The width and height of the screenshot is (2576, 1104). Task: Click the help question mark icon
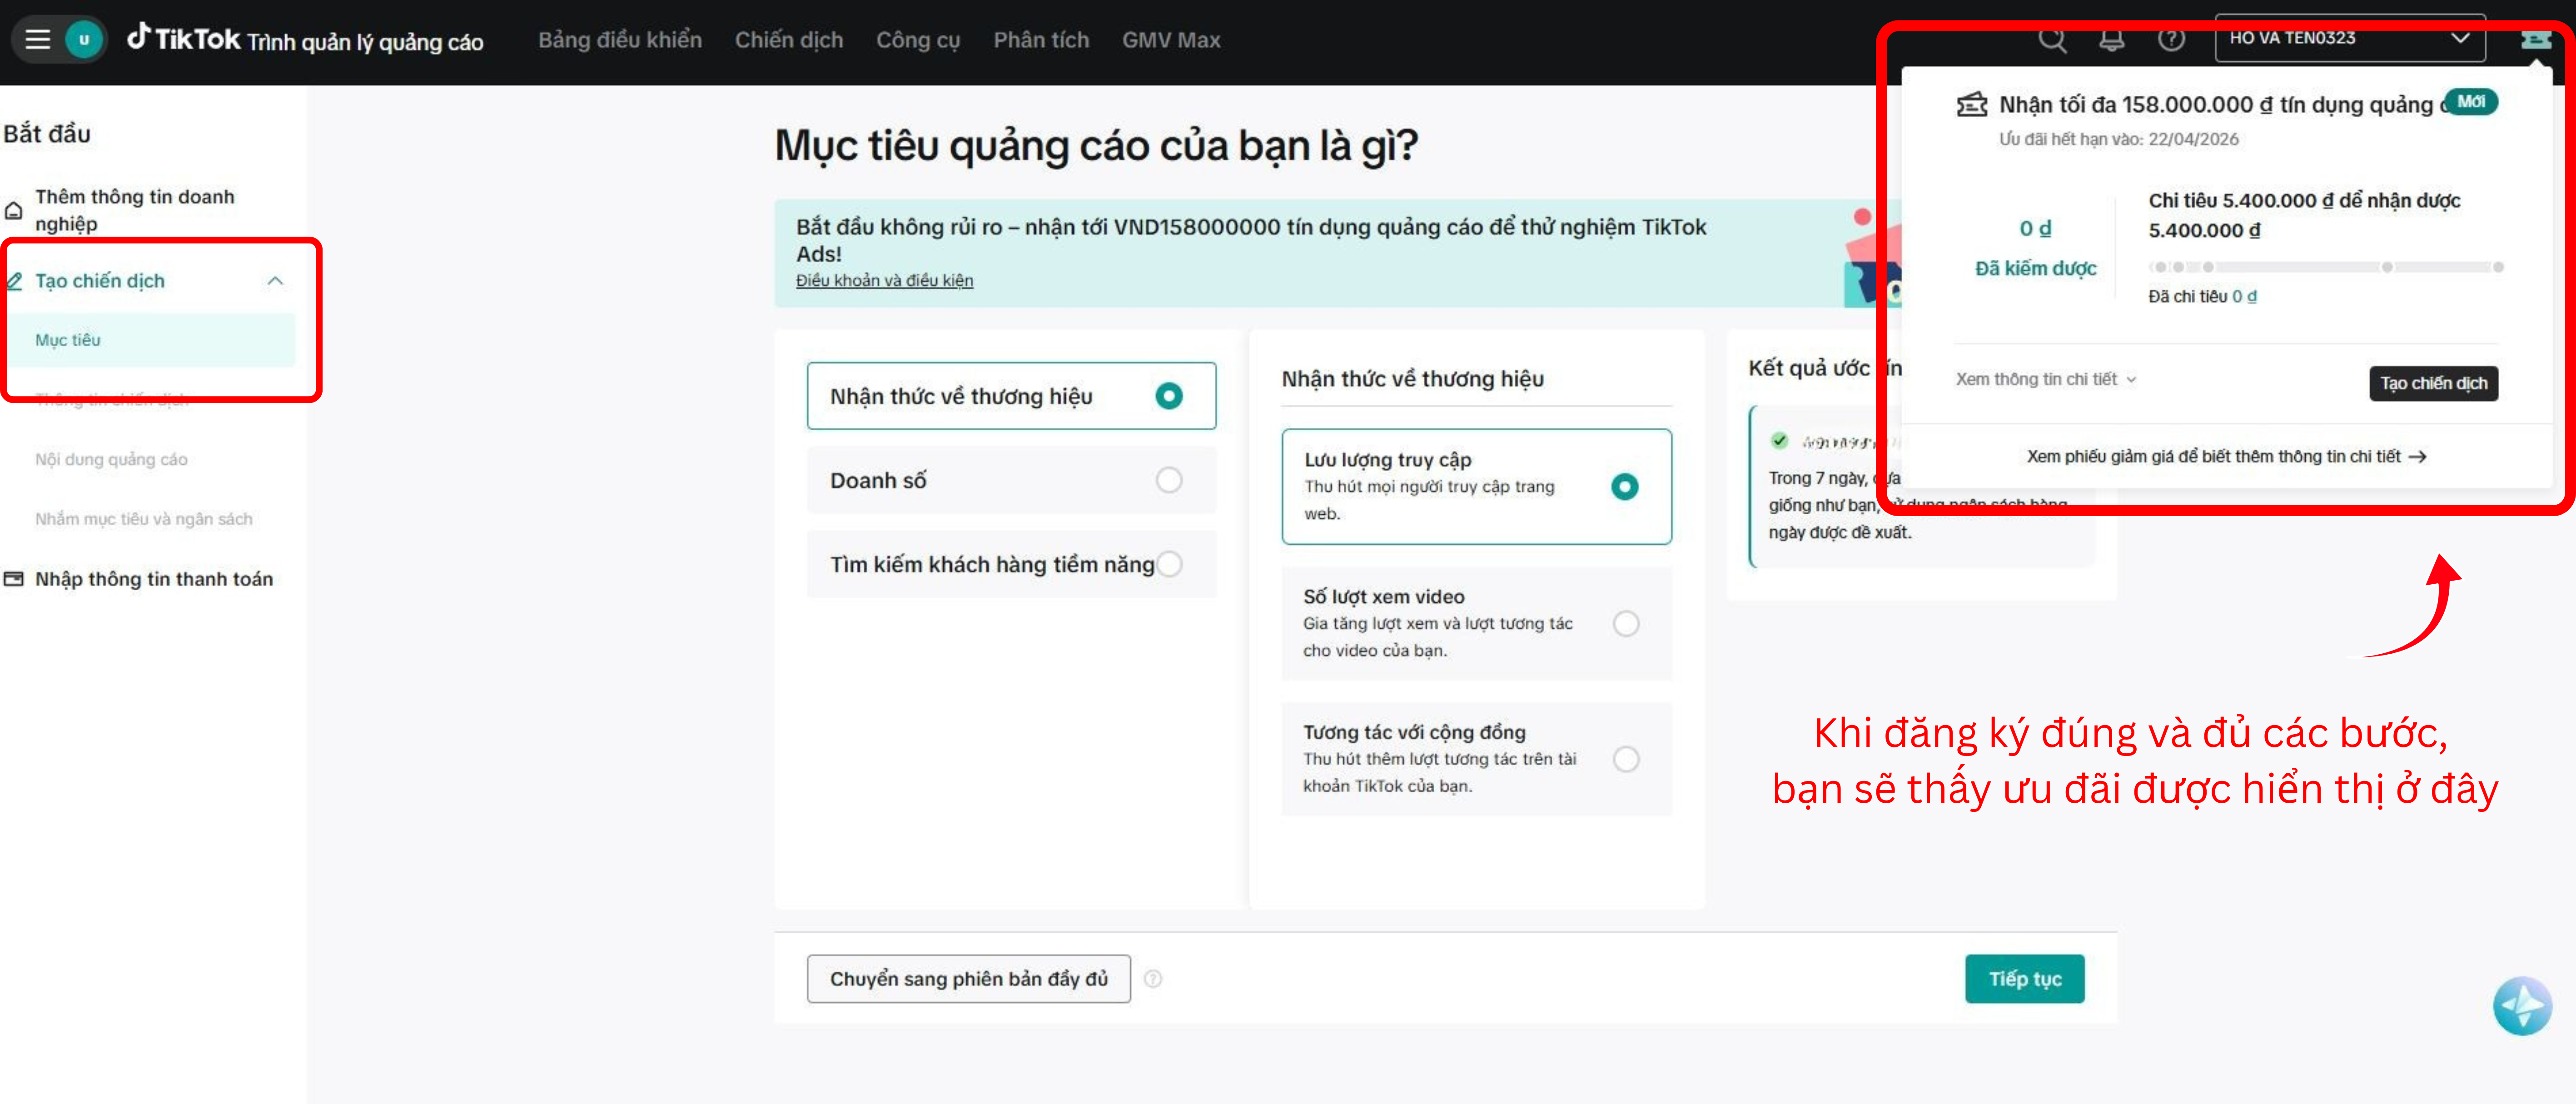tap(2172, 39)
